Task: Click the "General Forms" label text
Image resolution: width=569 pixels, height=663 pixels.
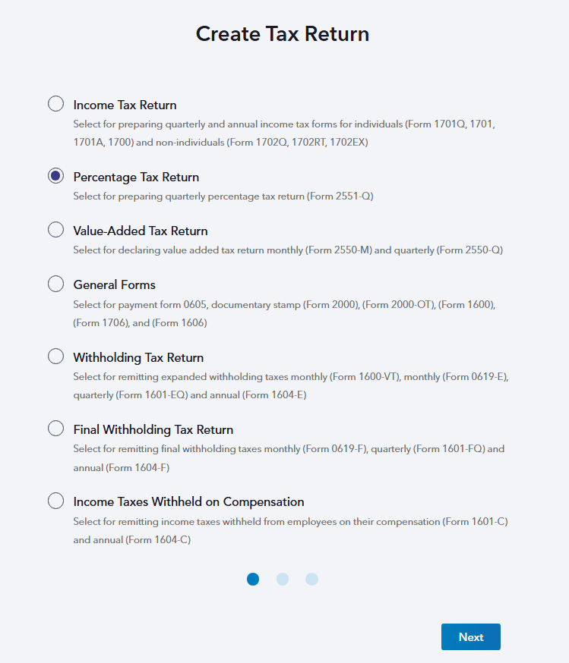Action: [x=114, y=284]
